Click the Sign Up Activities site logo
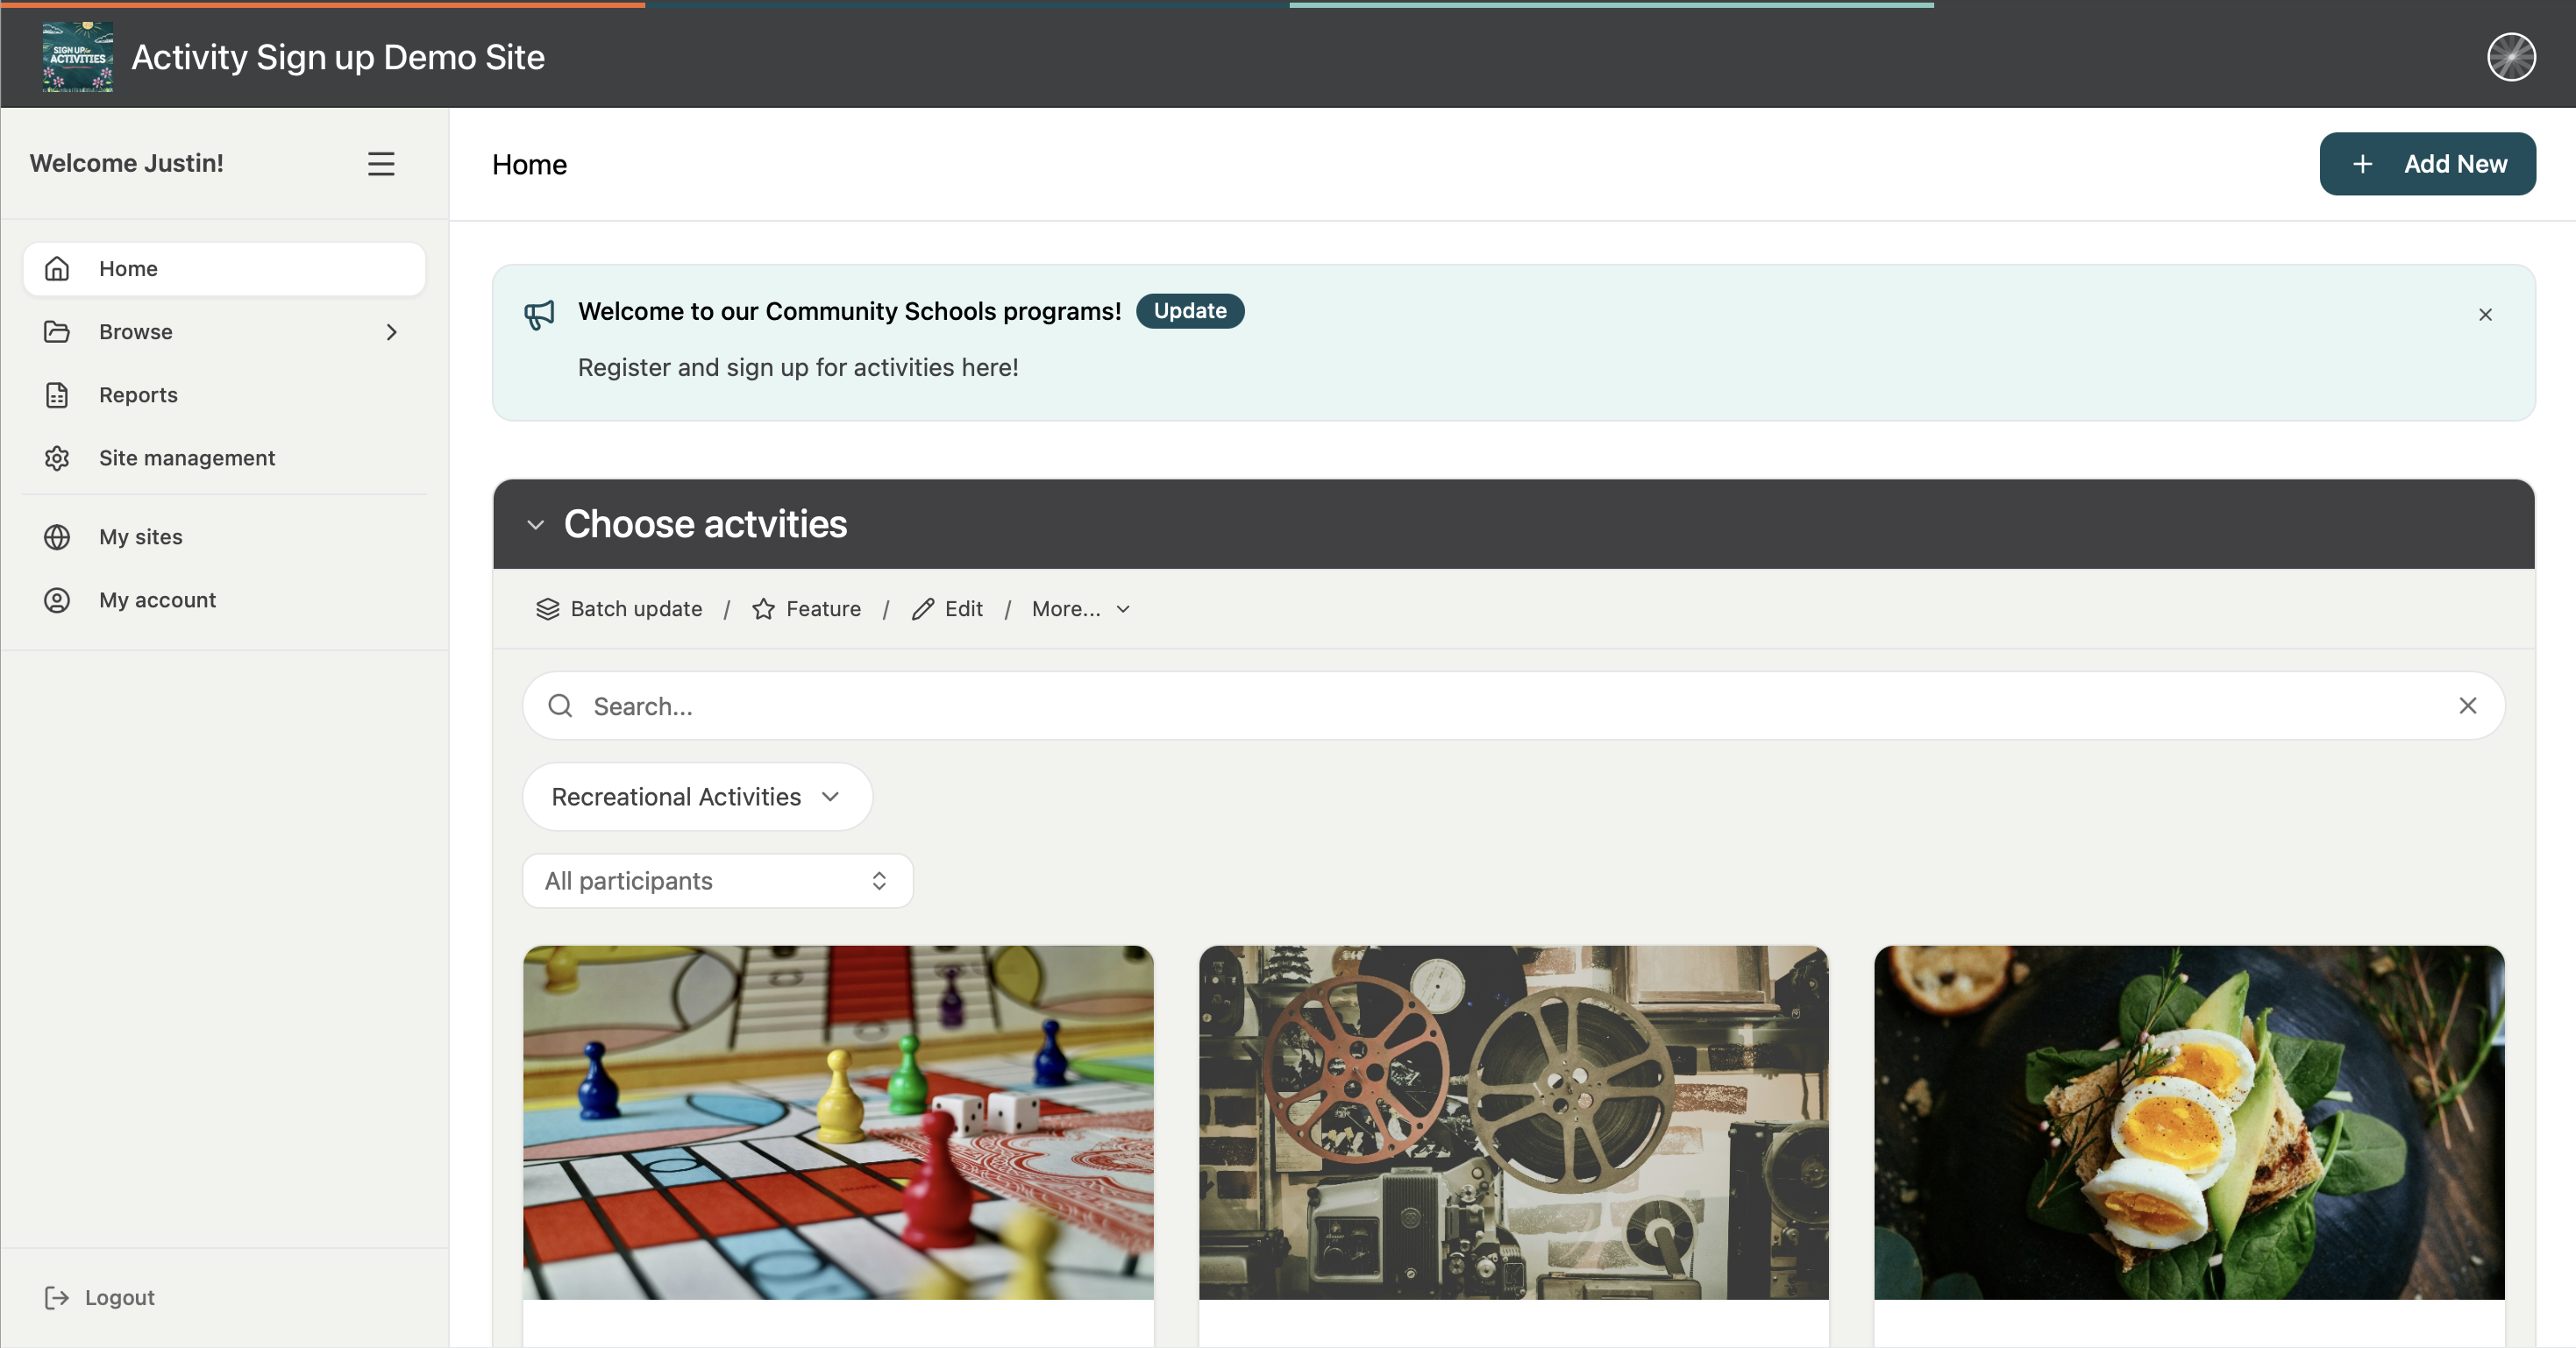This screenshot has height=1348, width=2576. 77,57
